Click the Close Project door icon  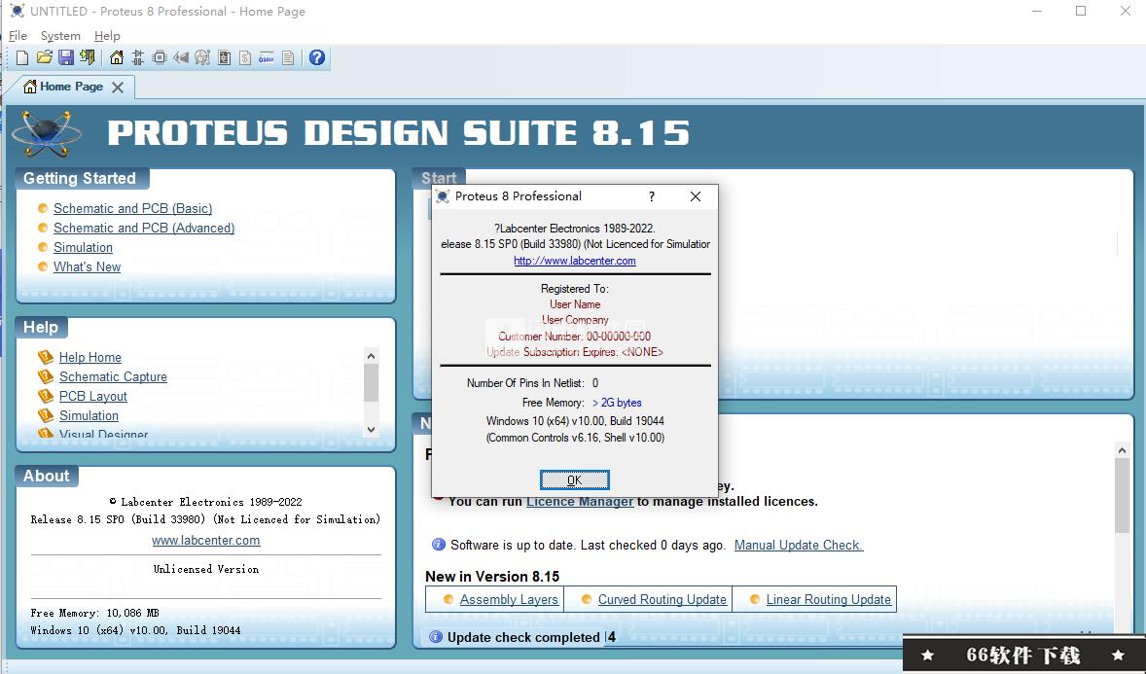[88, 57]
